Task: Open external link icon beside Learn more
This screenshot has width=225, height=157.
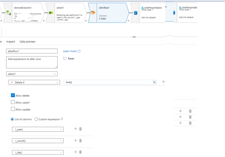Action: pyautogui.click(x=79, y=51)
